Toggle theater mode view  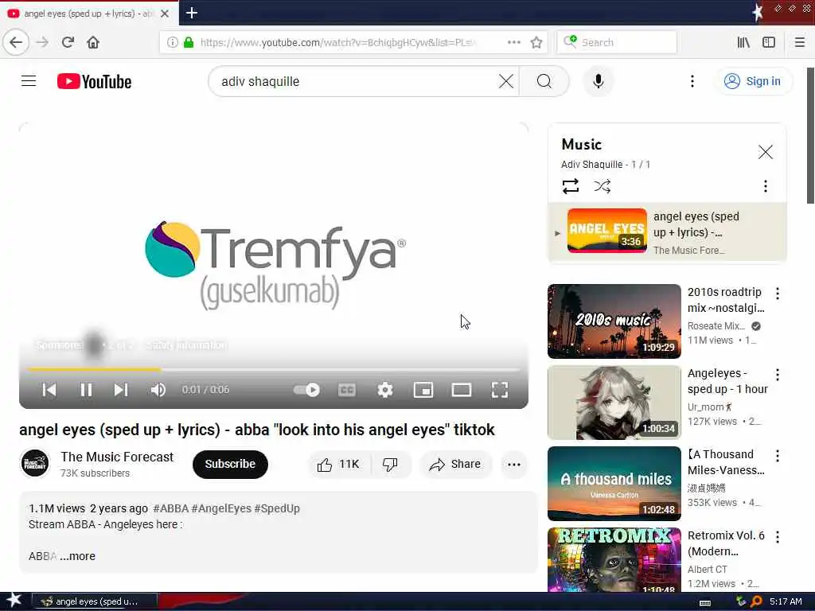[x=461, y=390]
